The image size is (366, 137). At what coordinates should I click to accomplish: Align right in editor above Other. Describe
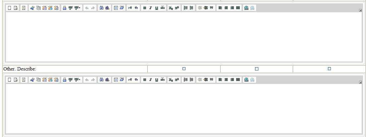point(232,8)
